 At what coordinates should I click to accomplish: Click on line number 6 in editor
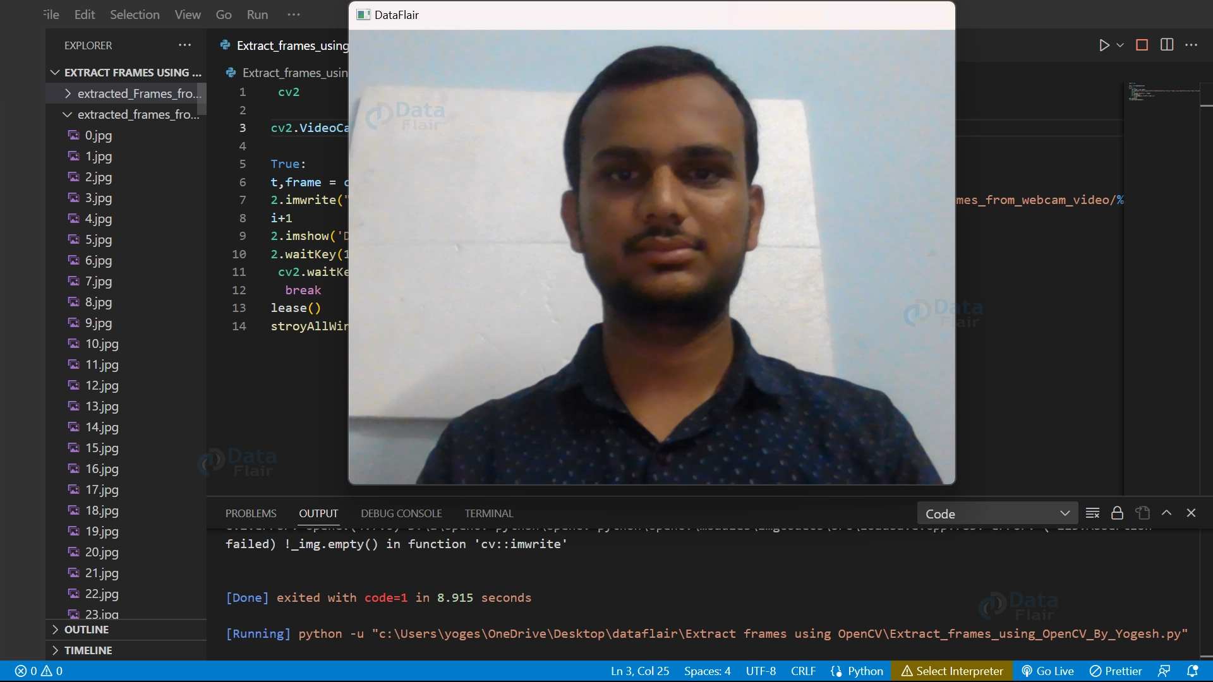(x=243, y=181)
